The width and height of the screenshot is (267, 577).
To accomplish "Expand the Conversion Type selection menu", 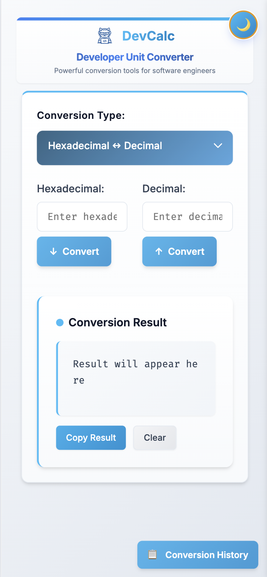I will (135, 148).
